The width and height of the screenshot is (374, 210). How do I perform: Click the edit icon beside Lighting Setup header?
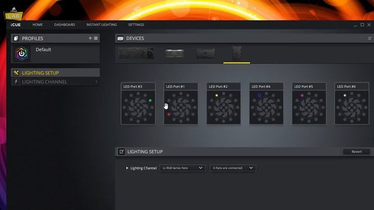coord(122,152)
